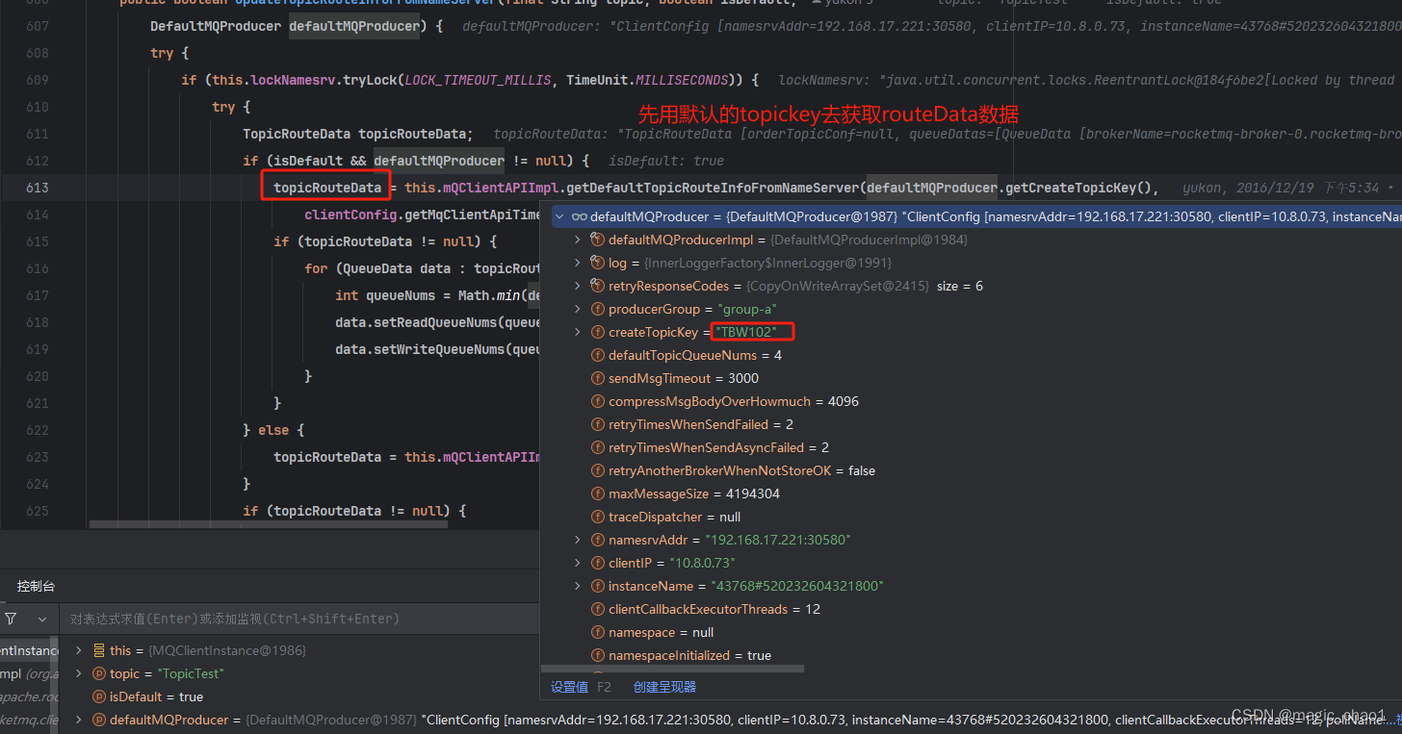Viewport: 1402px width, 734px height.
Task: Click the field icon beside clientCallbackExecutorThreads
Action: click(597, 609)
